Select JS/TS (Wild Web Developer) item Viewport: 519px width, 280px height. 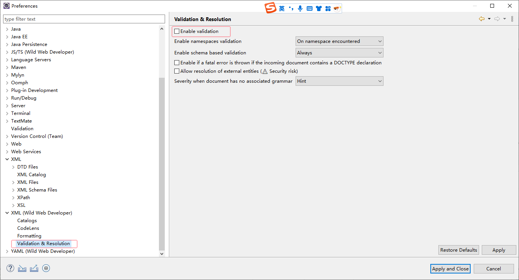tap(43, 52)
